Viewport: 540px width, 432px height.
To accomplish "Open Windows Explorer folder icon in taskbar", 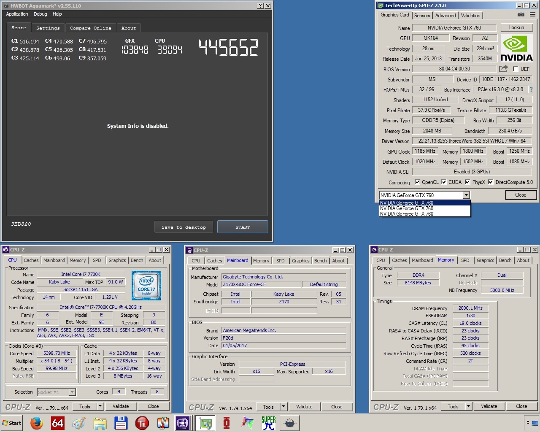I will (x=100, y=423).
